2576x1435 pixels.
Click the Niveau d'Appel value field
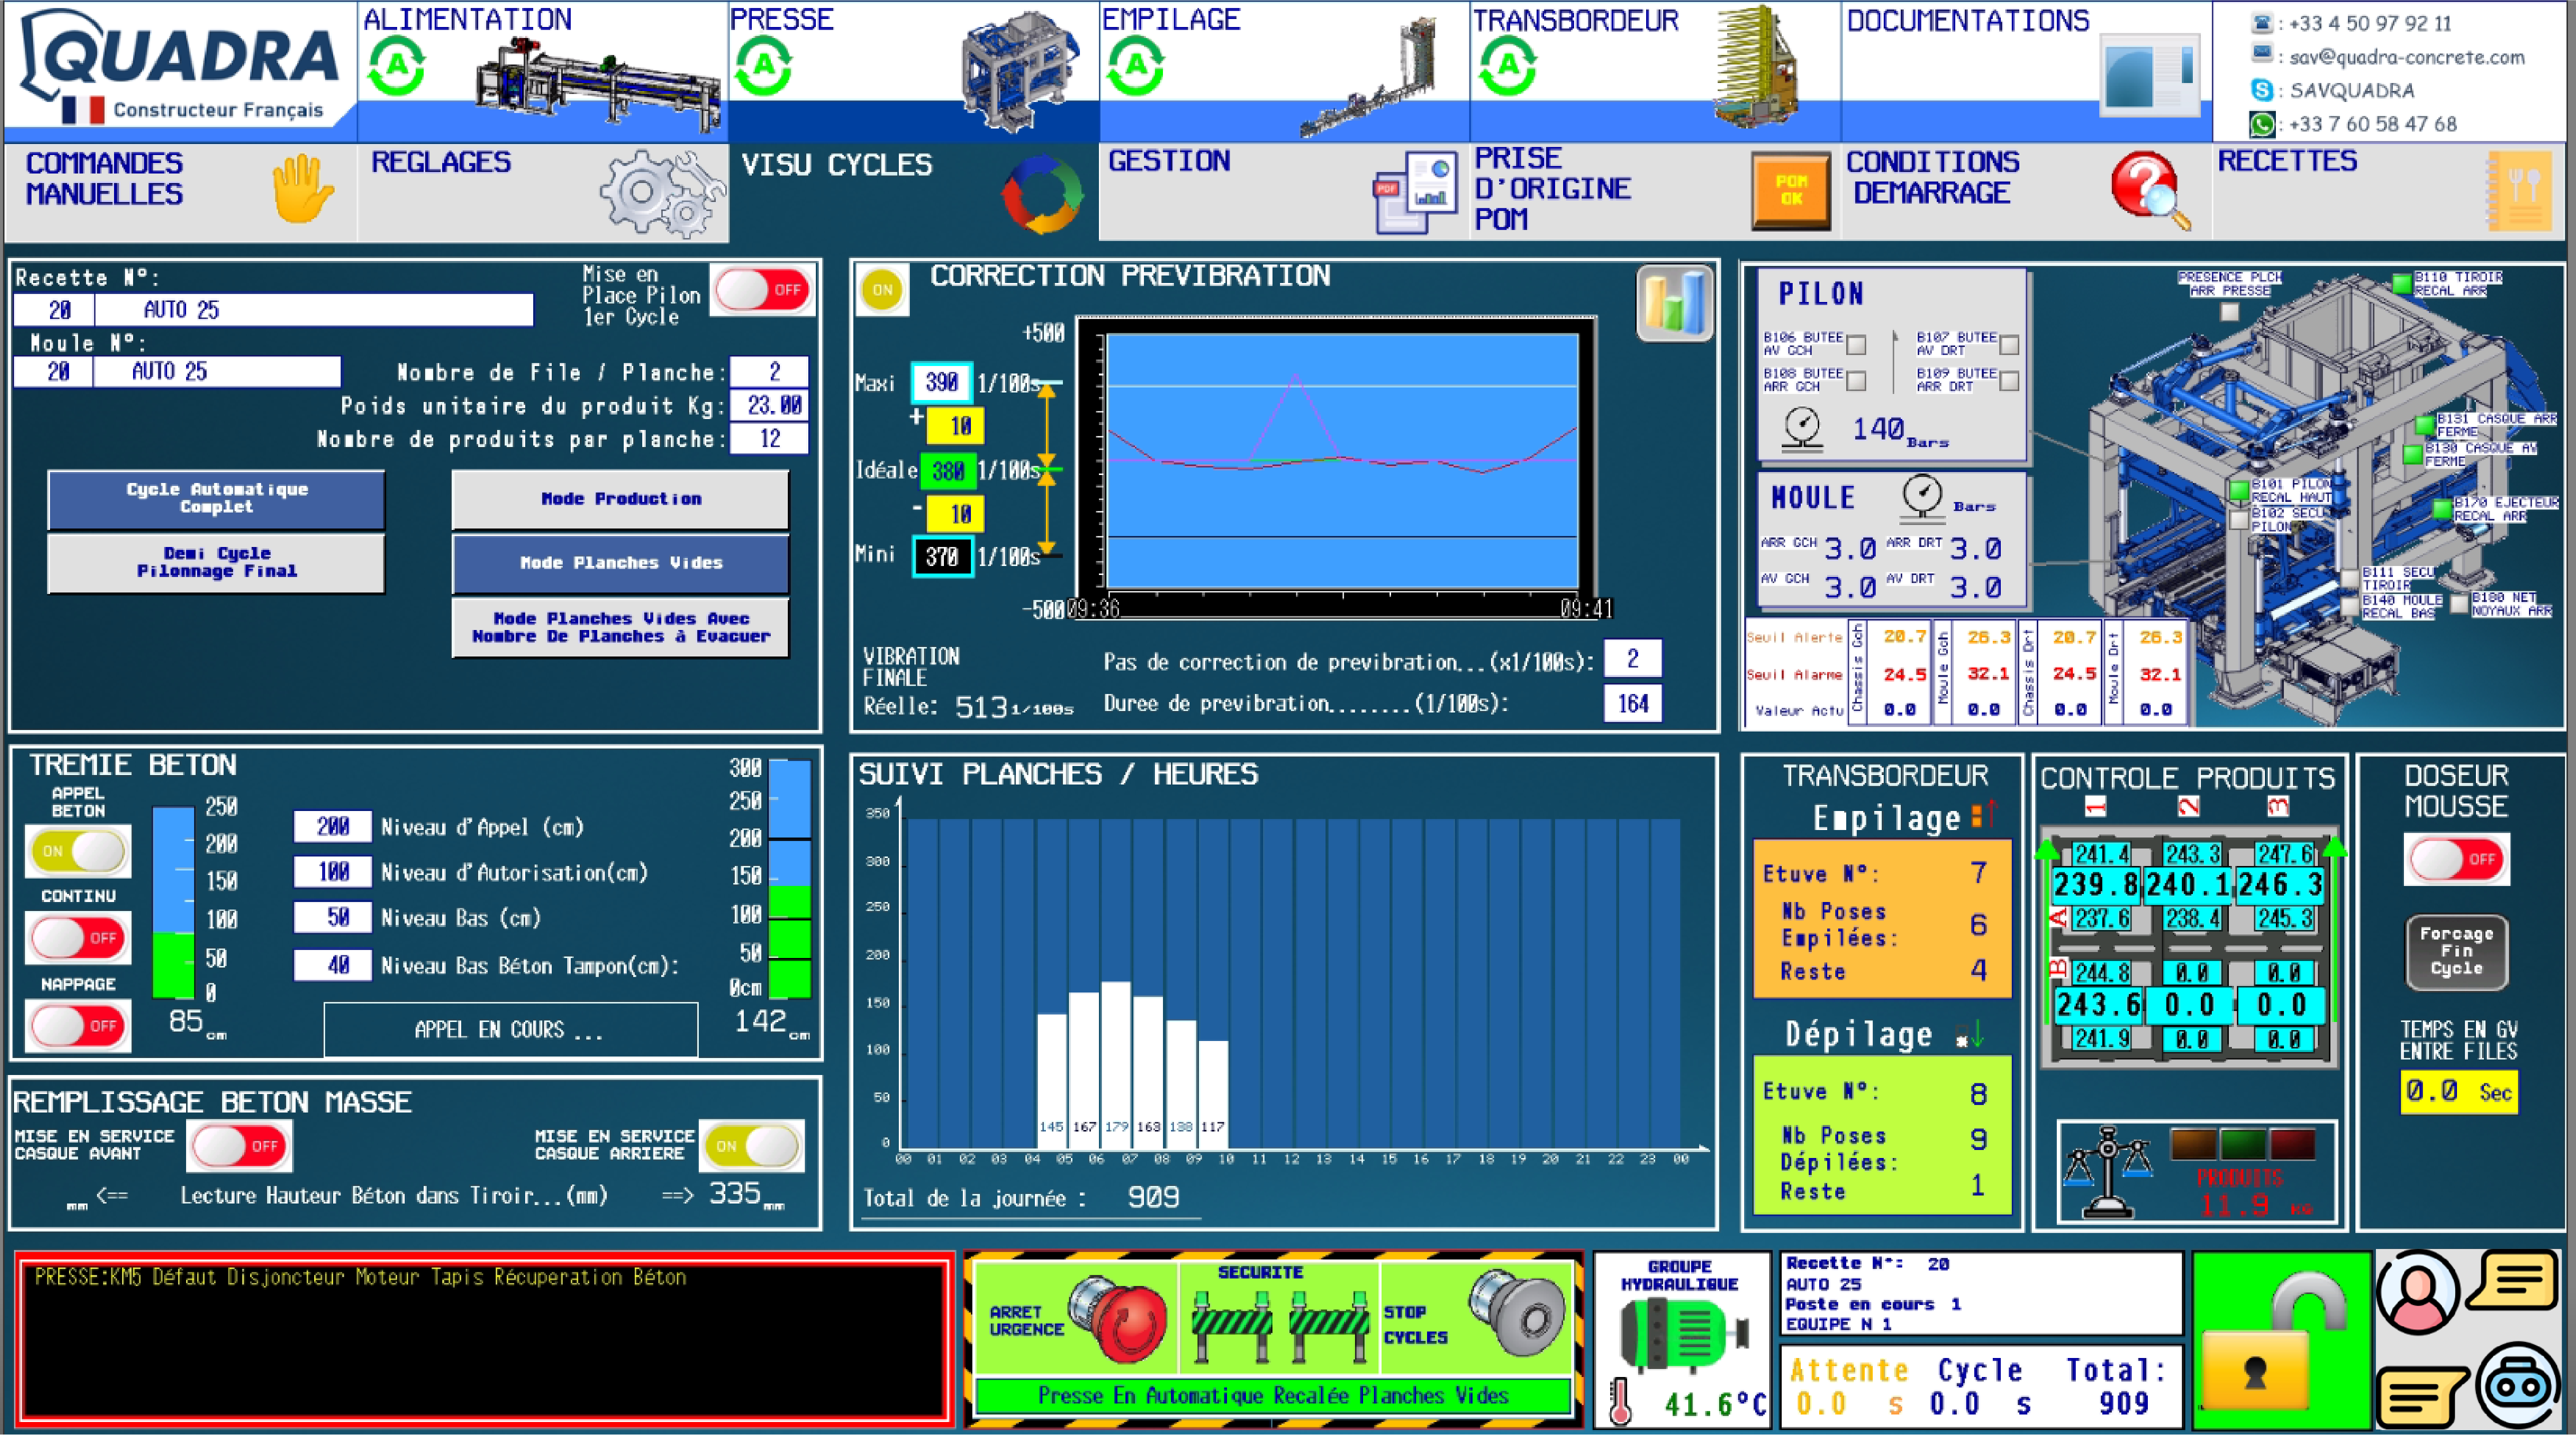[332, 827]
